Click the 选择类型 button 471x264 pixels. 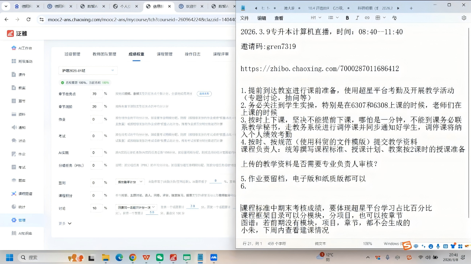[204, 94]
